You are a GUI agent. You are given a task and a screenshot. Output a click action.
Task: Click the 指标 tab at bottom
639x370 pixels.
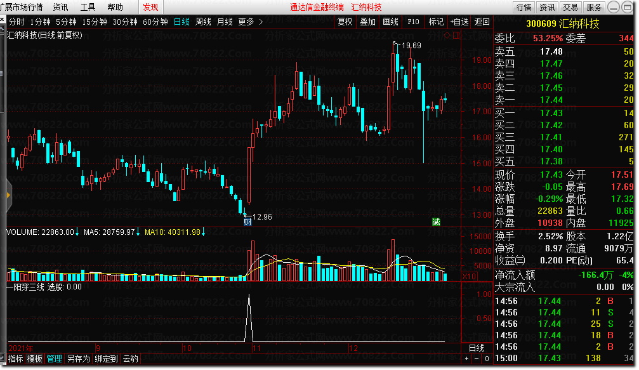[15, 359]
